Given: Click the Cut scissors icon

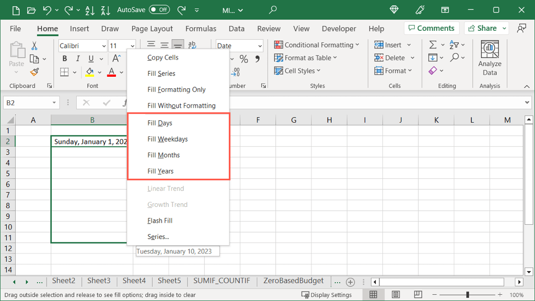Looking at the screenshot, I should (x=34, y=46).
